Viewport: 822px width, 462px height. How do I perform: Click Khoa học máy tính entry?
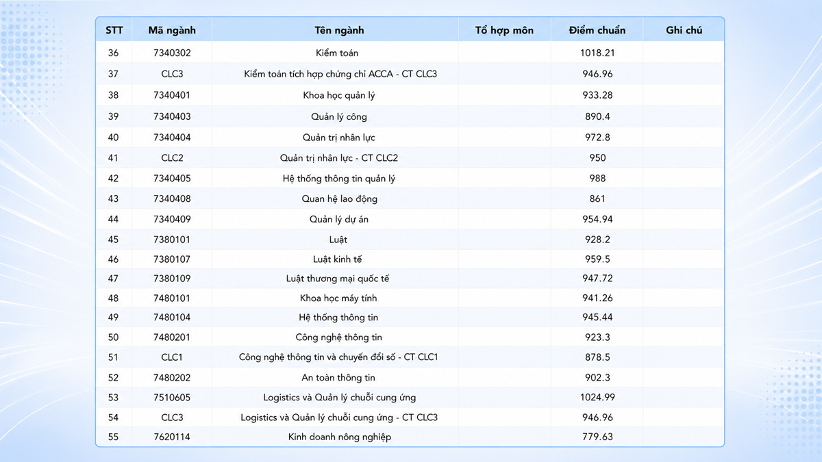[338, 298]
